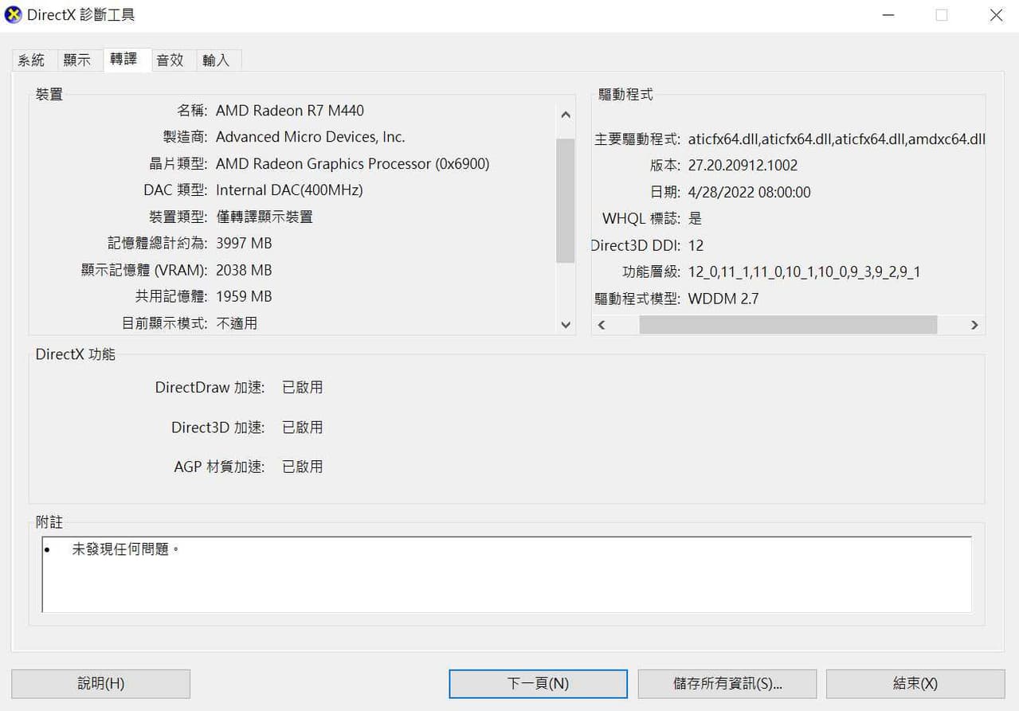Close the DirectX 診斷工具 window
This screenshot has width=1019, height=711.
[x=996, y=15]
